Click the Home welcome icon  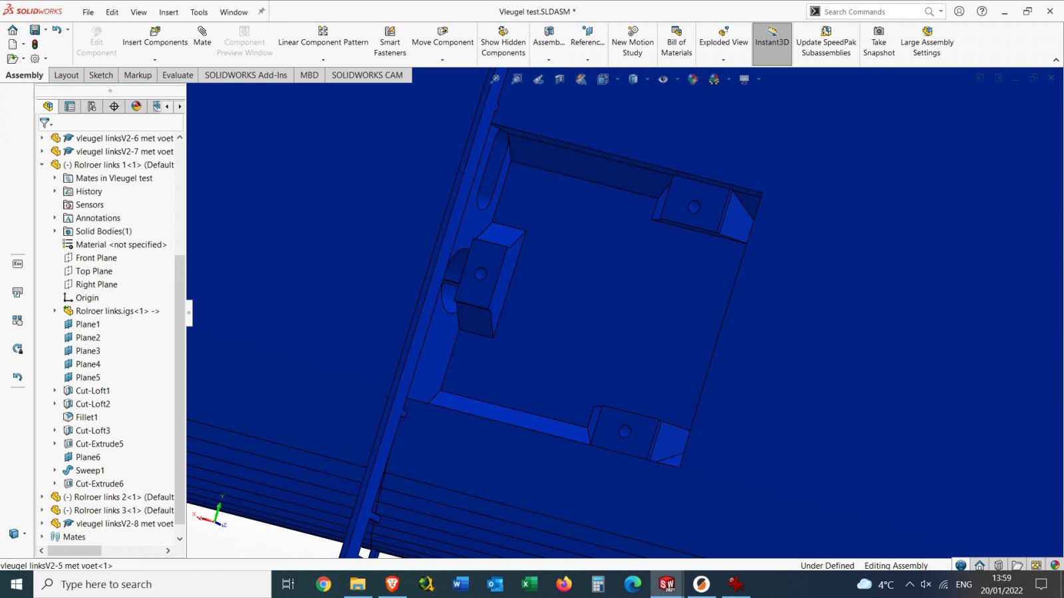click(13, 30)
